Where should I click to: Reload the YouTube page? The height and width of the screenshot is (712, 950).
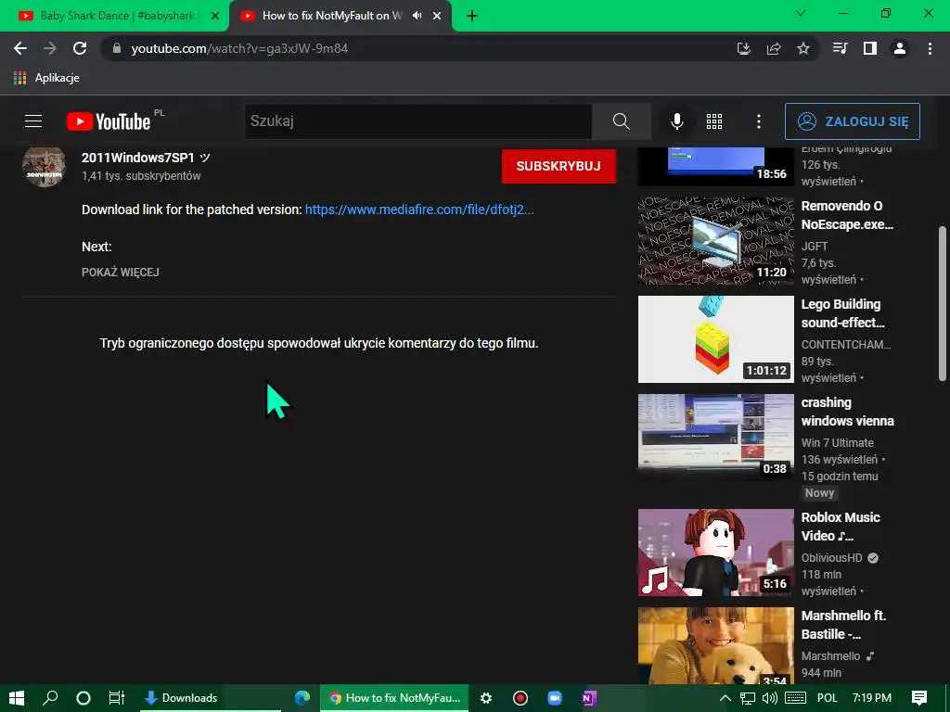[80, 48]
